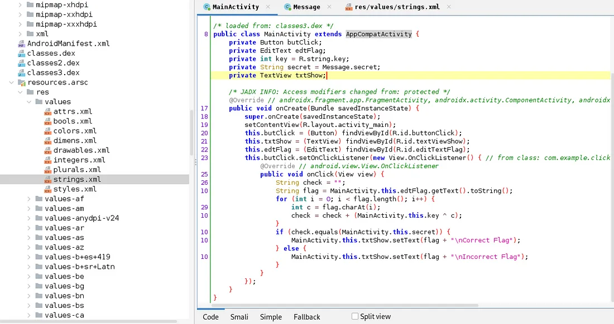Switch to the Fallback view tab
The image size is (614, 324).
[x=307, y=317]
